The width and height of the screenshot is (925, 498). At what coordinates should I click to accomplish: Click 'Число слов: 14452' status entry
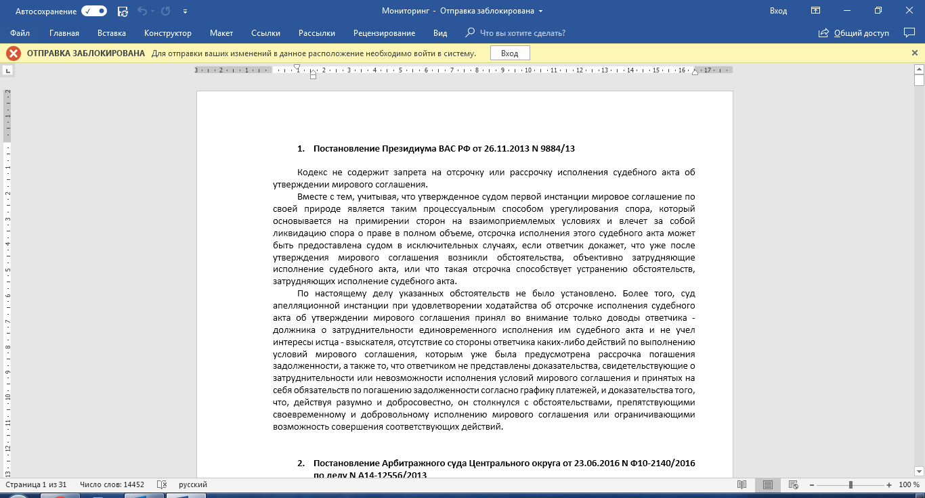pyautogui.click(x=112, y=484)
